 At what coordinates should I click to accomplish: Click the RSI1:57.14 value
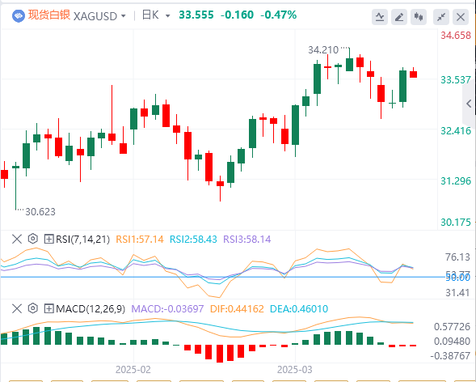point(140,240)
